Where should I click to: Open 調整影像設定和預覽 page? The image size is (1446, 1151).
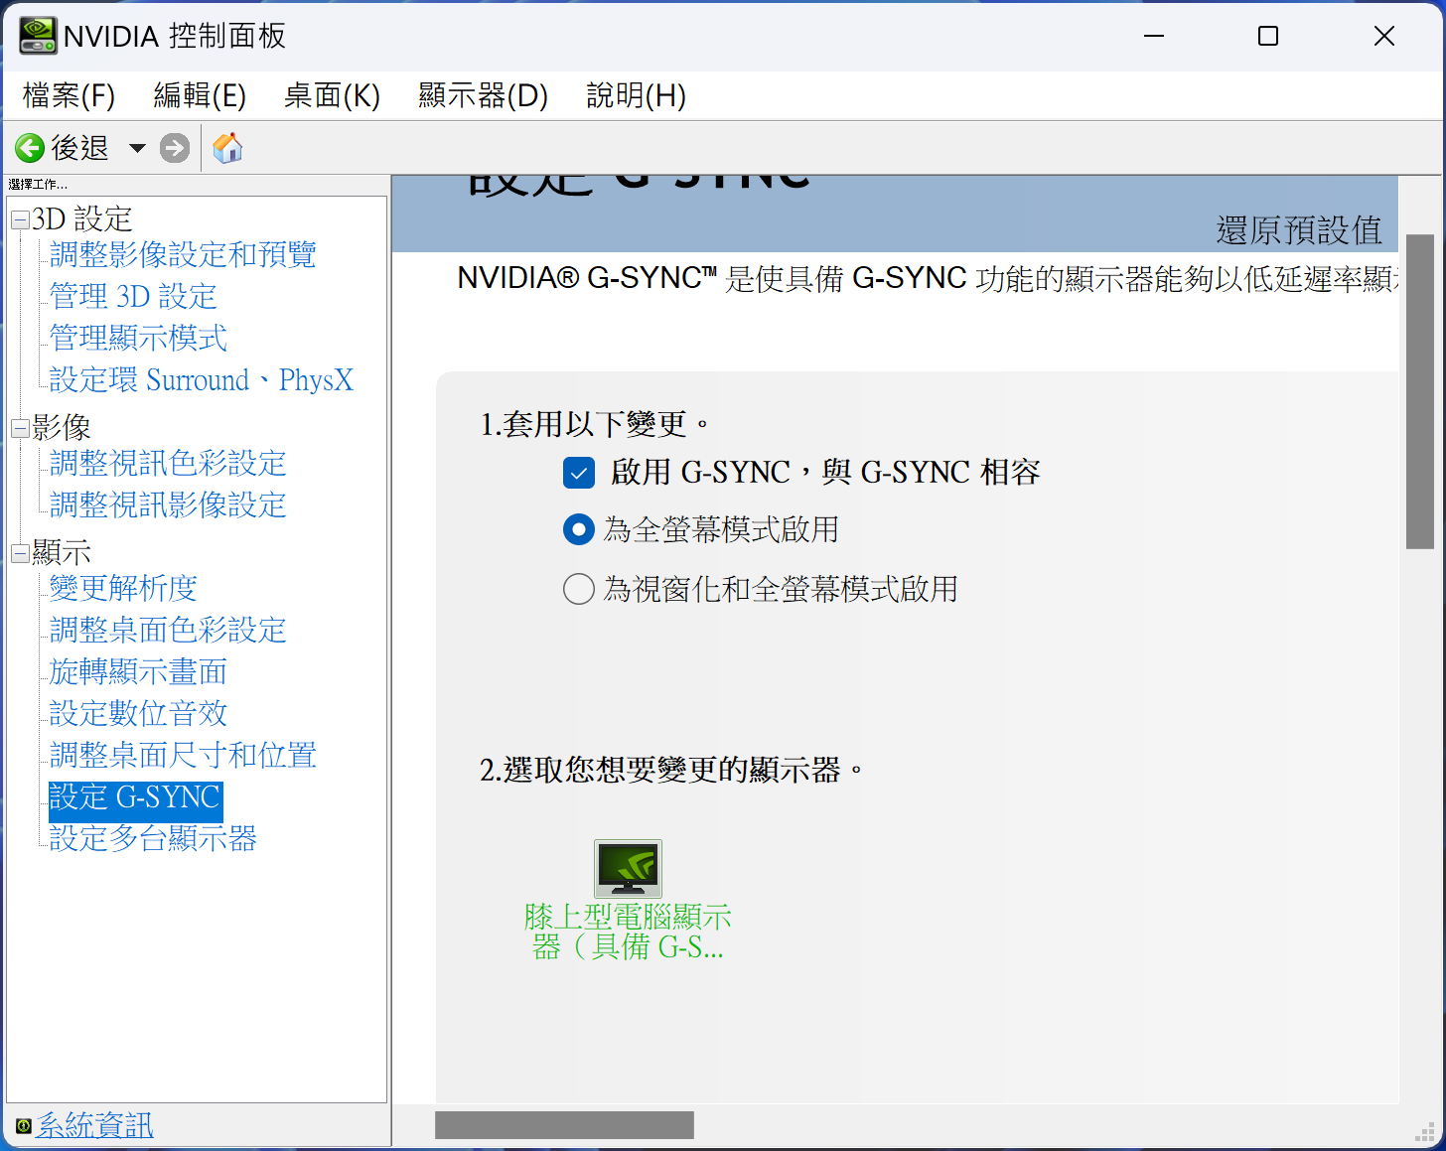coord(183,255)
